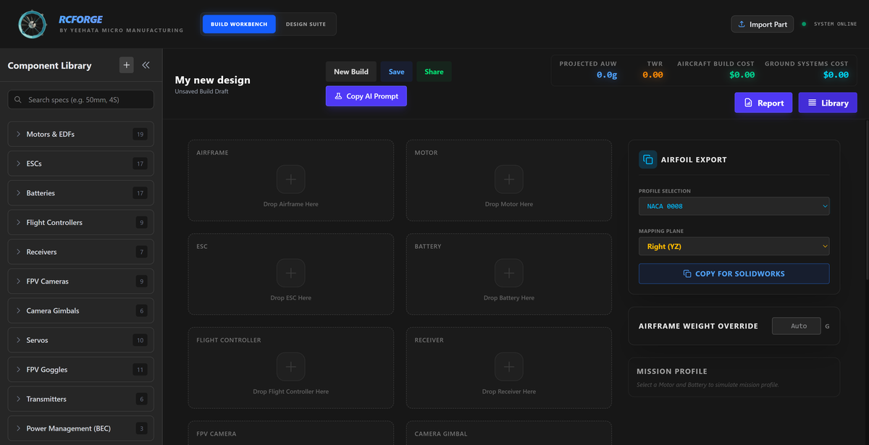Click the plus icon in the Receiver slot
The image size is (869, 445).
(x=508, y=367)
